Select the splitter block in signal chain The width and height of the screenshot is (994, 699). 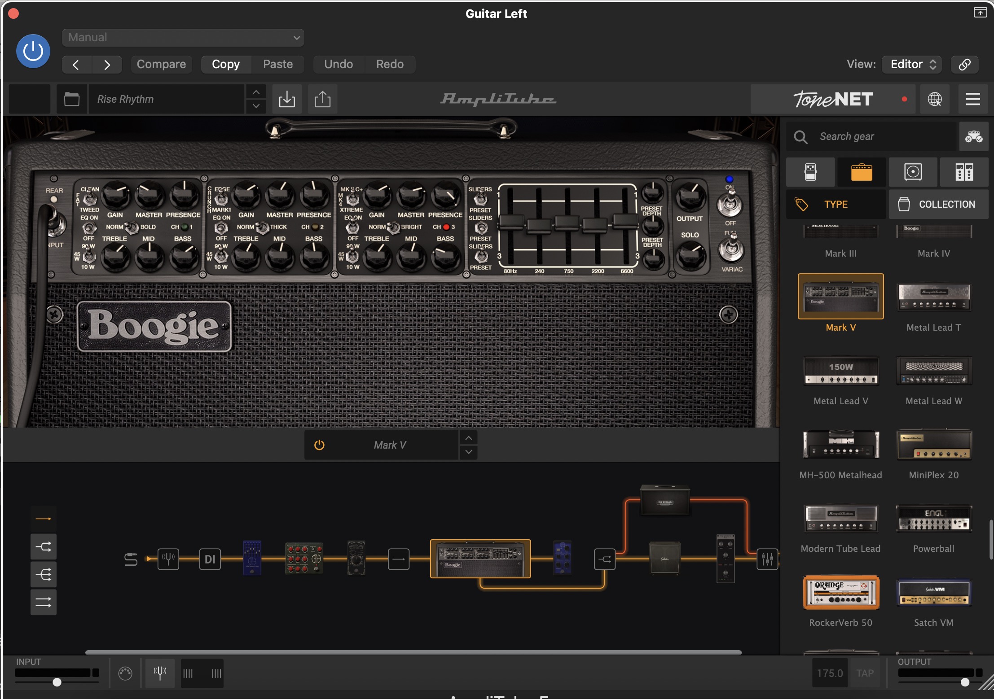click(605, 559)
